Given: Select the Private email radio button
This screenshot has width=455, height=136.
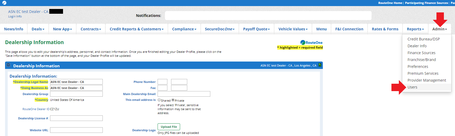Looking at the screenshot, I should pos(173,100).
